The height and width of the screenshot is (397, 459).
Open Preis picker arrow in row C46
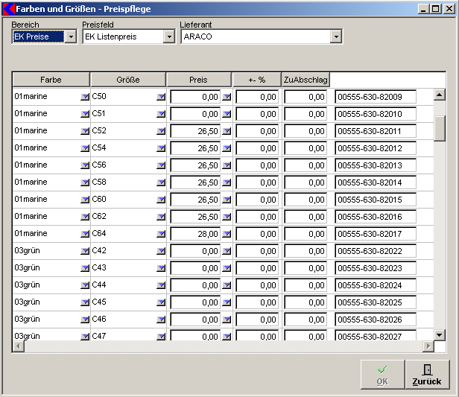click(x=227, y=320)
